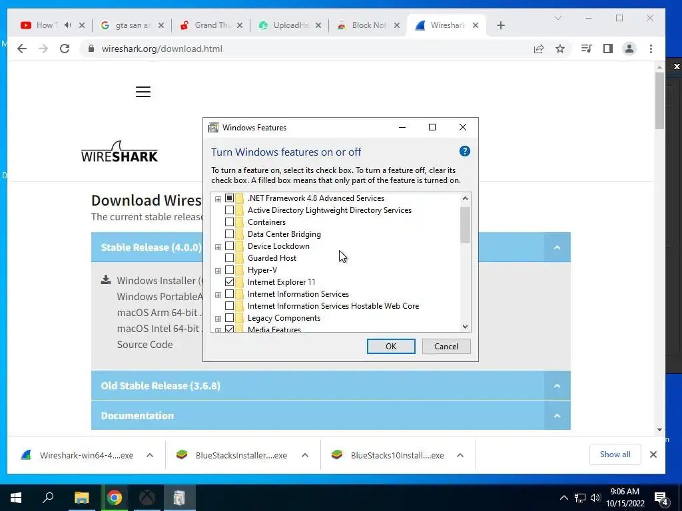
Task: Enable Data Center Bridging checkbox
Action: coord(229,234)
